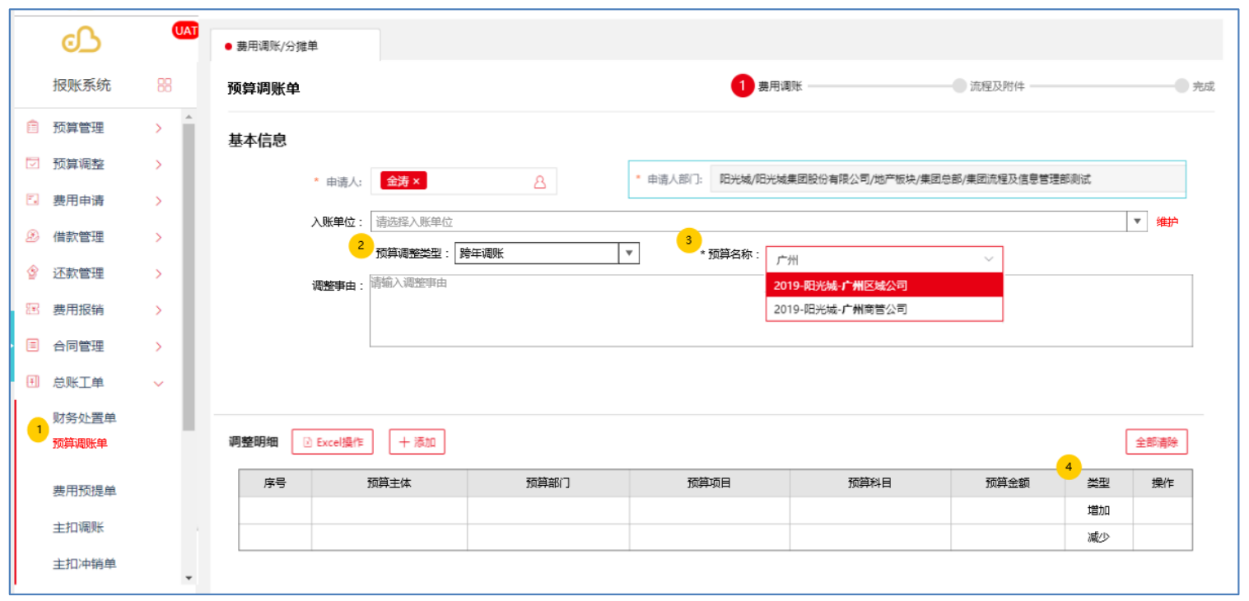This screenshot has height=601, width=1249.
Task: Click the 维护 link
Action: tap(1167, 222)
